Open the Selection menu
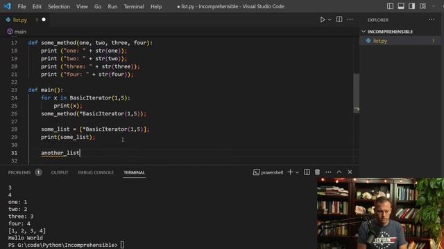The image size is (444, 249). tap(58, 6)
